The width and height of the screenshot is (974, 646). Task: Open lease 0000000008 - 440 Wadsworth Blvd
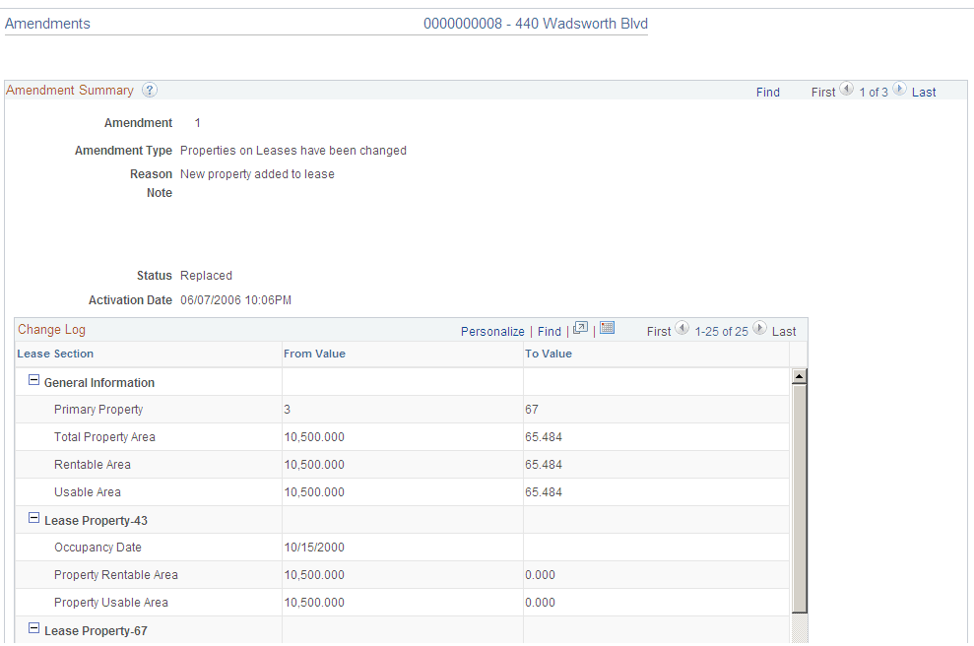coord(536,23)
